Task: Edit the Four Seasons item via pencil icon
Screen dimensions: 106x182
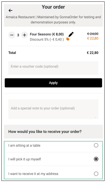Action: pos(71,34)
